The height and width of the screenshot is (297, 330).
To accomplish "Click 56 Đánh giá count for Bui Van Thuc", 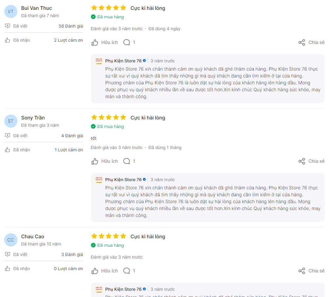I will pos(71,26).
